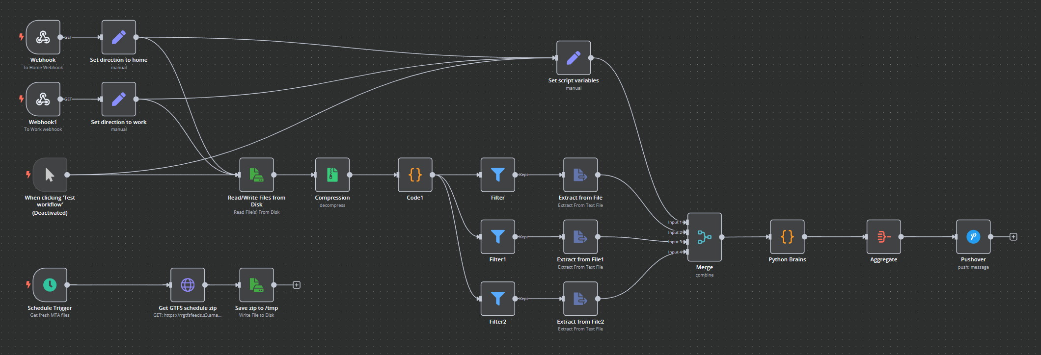
Task: Click the Merge combine node
Action: coord(705,237)
